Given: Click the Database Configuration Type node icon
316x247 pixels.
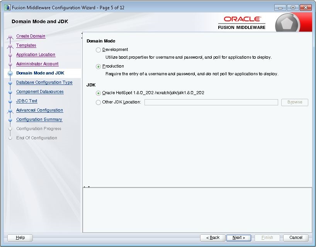Looking at the screenshot, I should [10, 83].
